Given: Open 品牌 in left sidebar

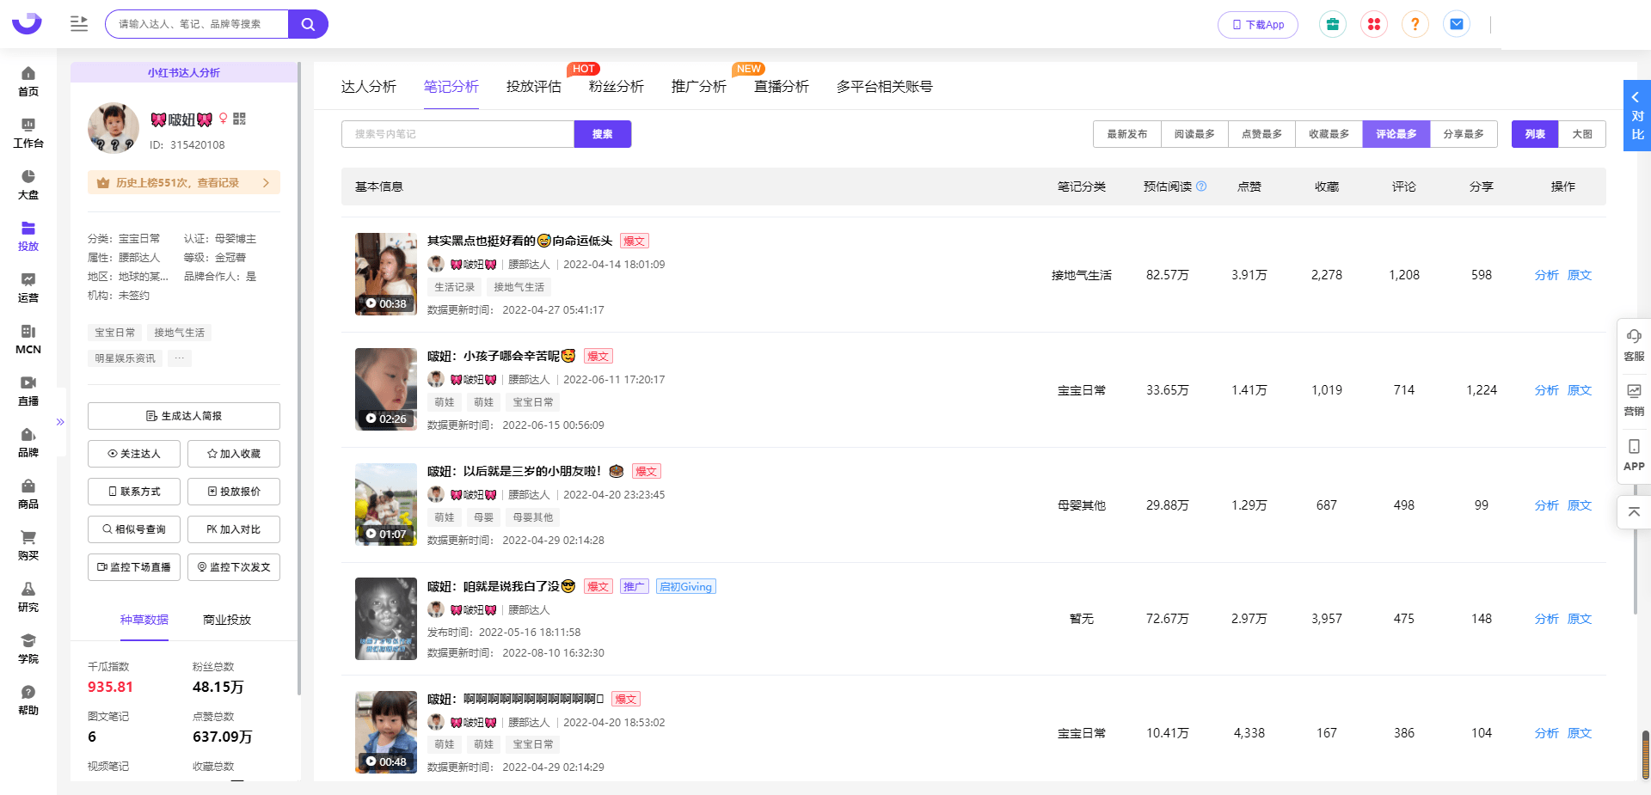Looking at the screenshot, I should [x=28, y=443].
